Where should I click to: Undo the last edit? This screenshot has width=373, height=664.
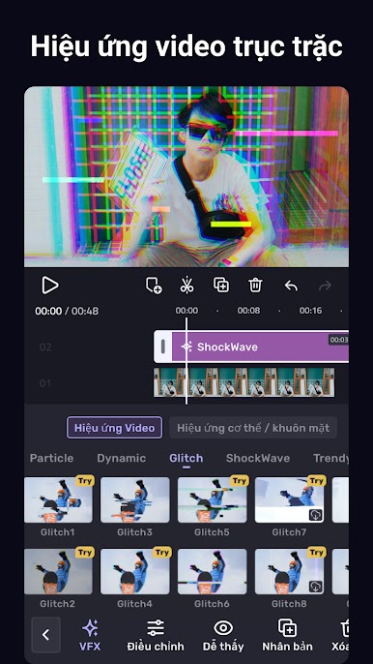point(291,286)
